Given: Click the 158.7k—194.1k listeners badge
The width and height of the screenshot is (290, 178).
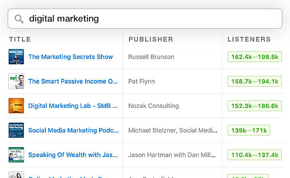Looking at the screenshot, I should click(x=255, y=81).
